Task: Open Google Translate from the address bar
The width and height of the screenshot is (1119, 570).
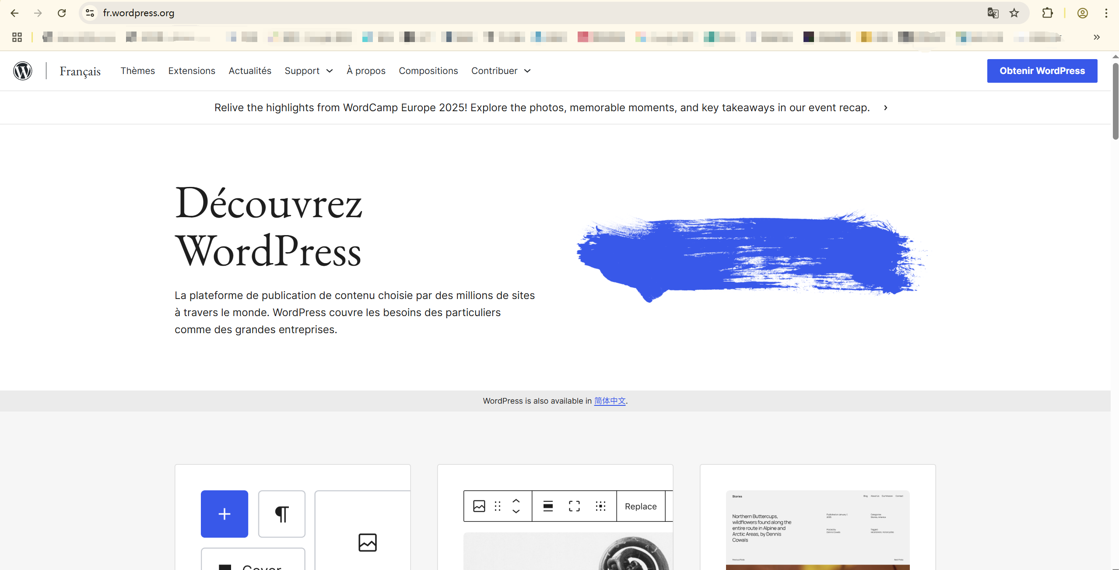Action: [x=993, y=13]
